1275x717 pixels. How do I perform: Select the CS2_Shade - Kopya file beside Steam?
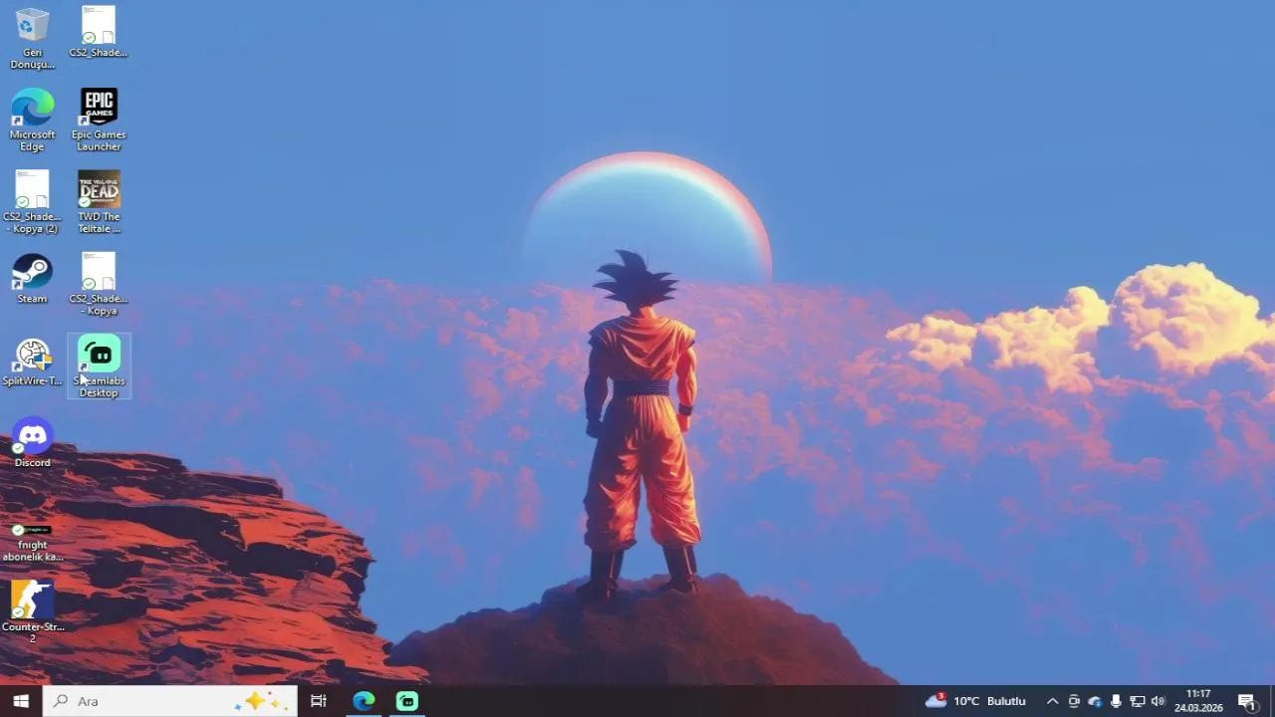(x=99, y=284)
